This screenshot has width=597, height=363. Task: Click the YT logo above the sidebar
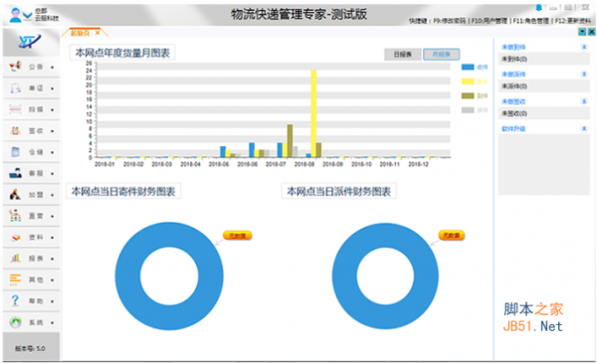click(x=30, y=41)
